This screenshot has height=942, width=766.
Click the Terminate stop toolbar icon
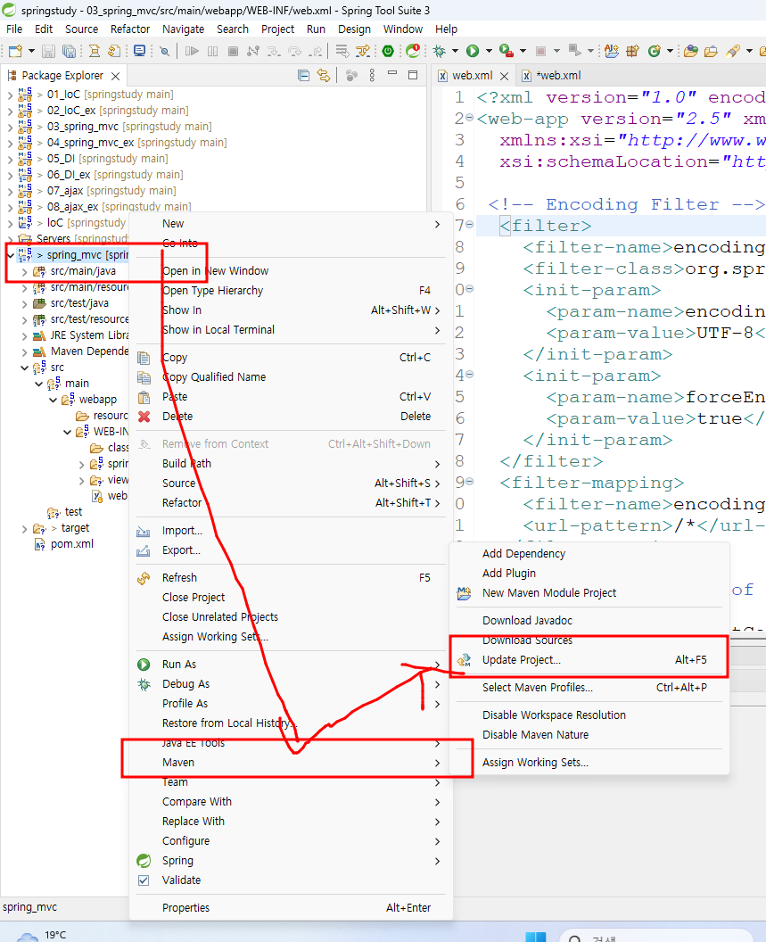coord(233,52)
